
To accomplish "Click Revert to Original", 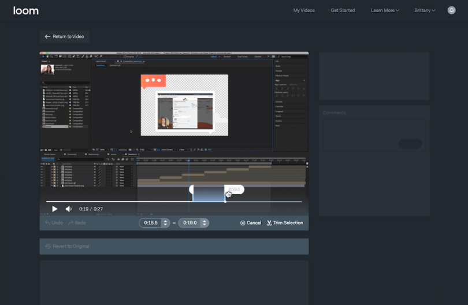I will click(68, 246).
